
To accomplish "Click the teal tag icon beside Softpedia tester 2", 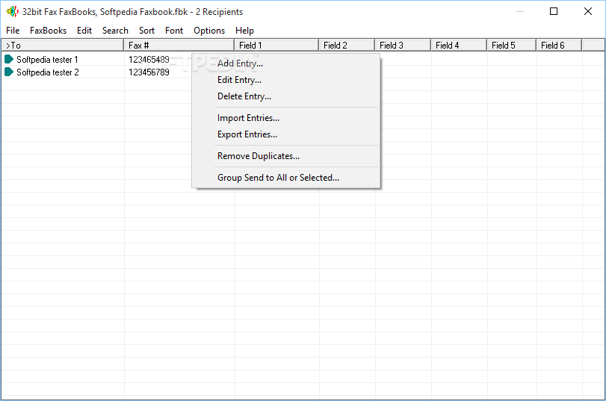I will [x=9, y=72].
